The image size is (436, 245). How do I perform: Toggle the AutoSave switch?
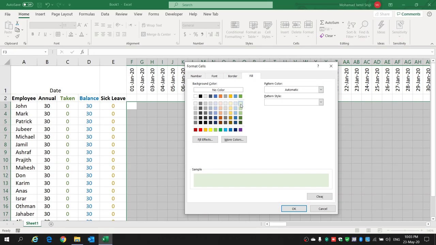[28, 5]
